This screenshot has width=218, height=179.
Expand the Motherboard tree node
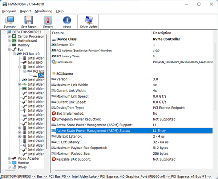pyautogui.click(x=9, y=41)
